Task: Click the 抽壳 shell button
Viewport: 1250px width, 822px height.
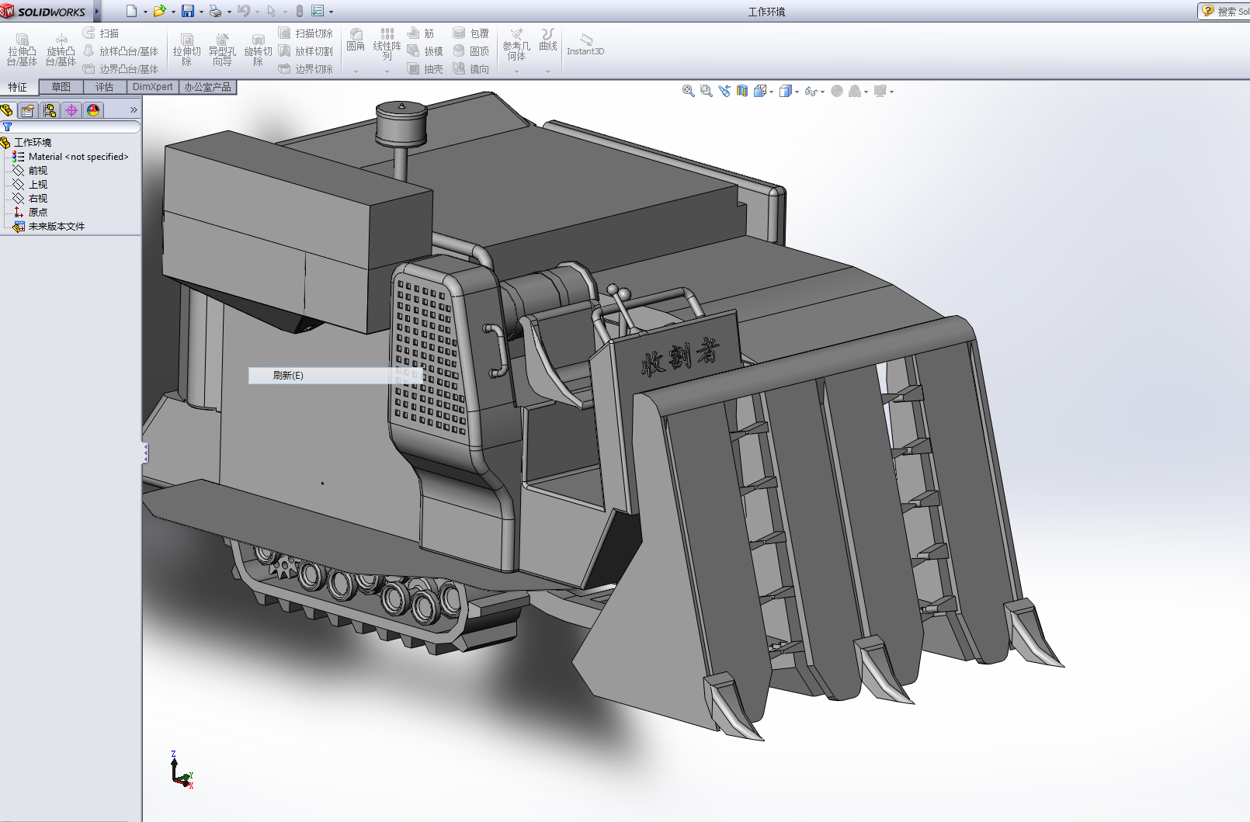Action: click(x=425, y=69)
